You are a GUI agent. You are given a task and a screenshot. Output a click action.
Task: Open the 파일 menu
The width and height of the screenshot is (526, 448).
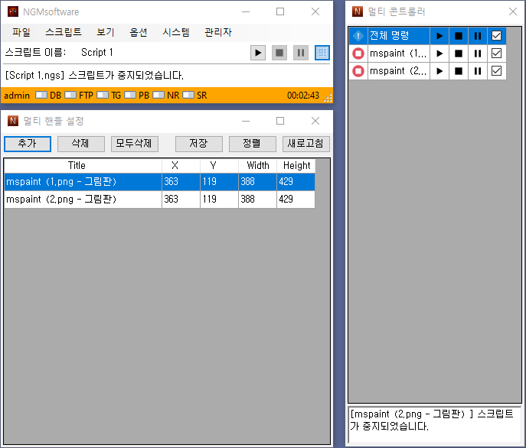coord(21,33)
